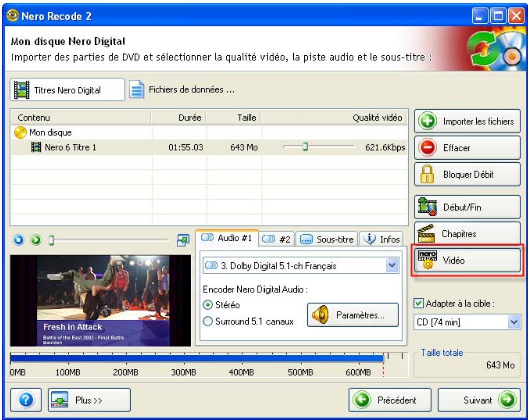
Task: Switch to the Sous-titre tab
Action: coord(327,239)
